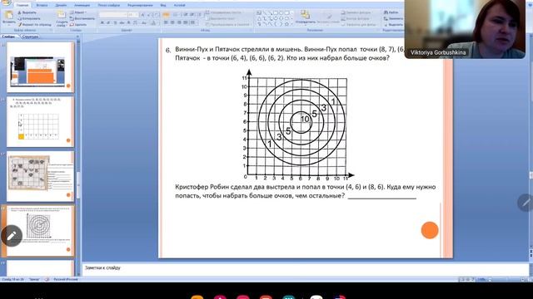Screen dimensions: 533x299
Task: Toggle strikethrough formatting in the font group
Action: pos(122,22)
